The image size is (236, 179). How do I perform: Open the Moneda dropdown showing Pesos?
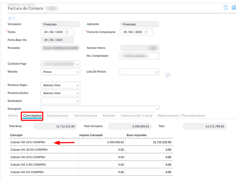pyautogui.click(x=78, y=72)
